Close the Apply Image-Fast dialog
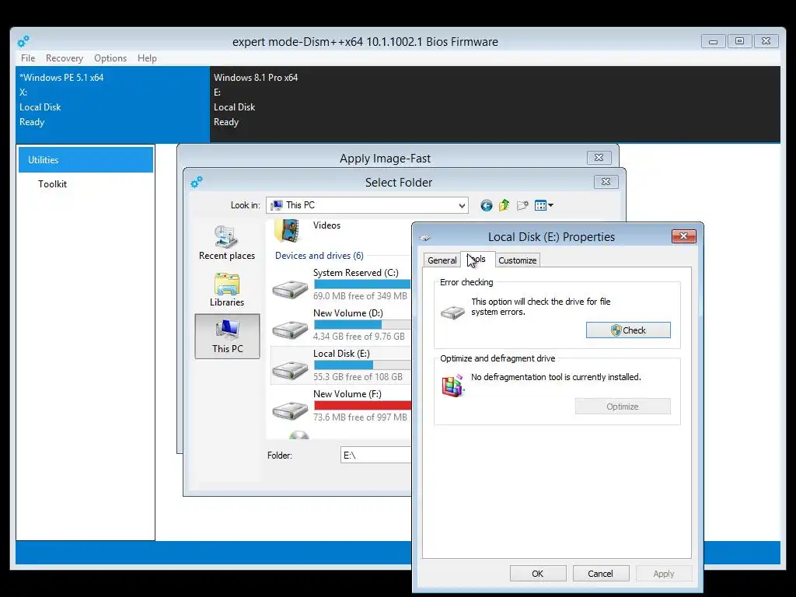Image resolution: width=796 pixels, height=597 pixels. [x=599, y=157]
